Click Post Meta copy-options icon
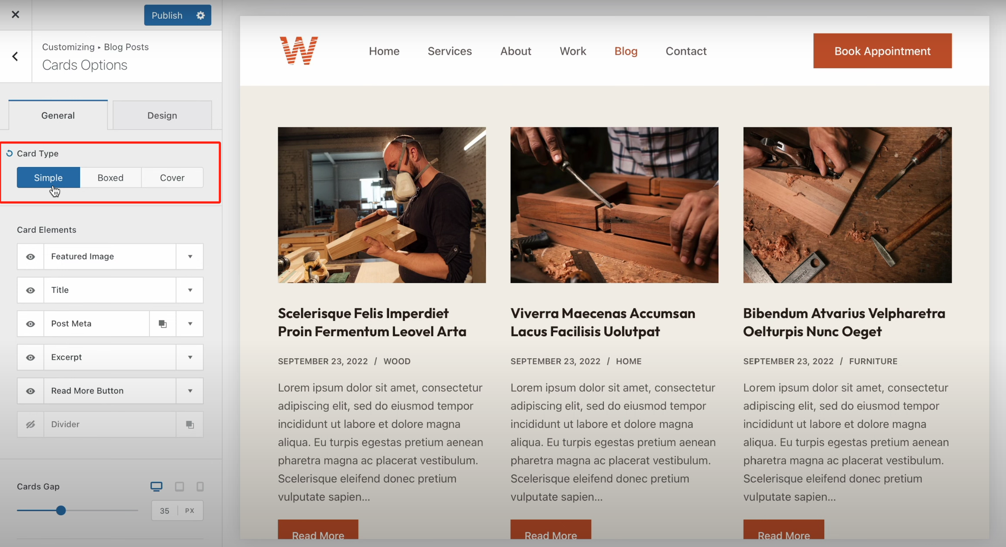Viewport: 1006px width, 547px height. (163, 324)
